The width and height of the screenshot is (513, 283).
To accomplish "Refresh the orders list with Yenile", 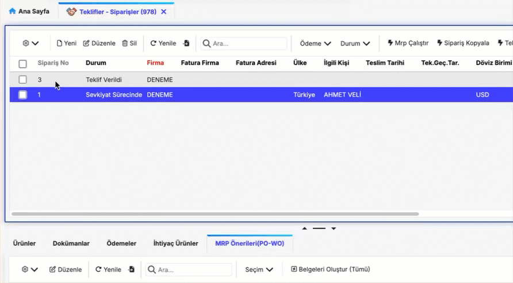I will [163, 43].
